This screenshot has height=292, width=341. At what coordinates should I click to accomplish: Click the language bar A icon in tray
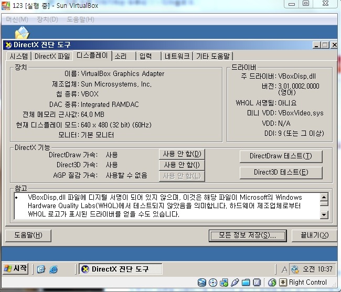tap(284, 269)
